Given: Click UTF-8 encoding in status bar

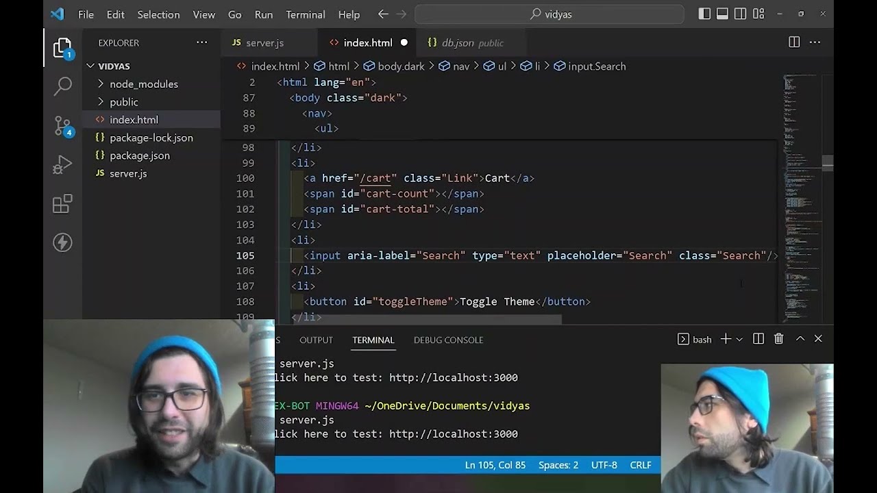Looking at the screenshot, I should [x=604, y=465].
